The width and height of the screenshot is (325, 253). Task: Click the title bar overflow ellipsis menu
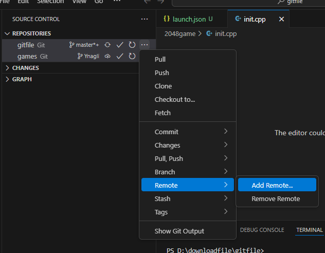(117, 1)
